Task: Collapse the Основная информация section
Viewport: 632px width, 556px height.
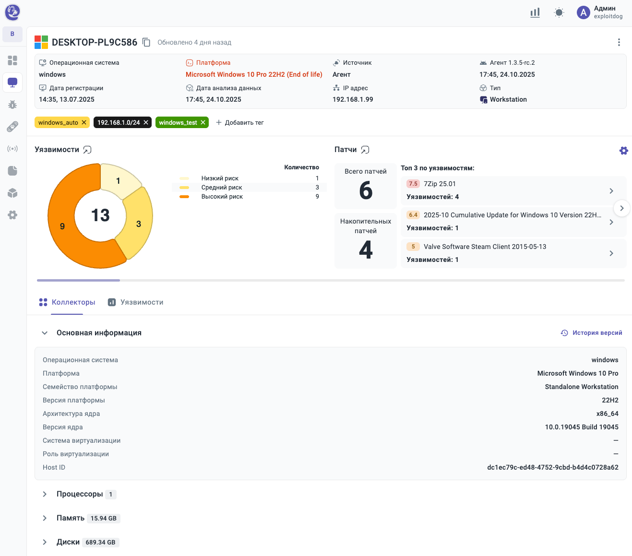Action: [45, 333]
